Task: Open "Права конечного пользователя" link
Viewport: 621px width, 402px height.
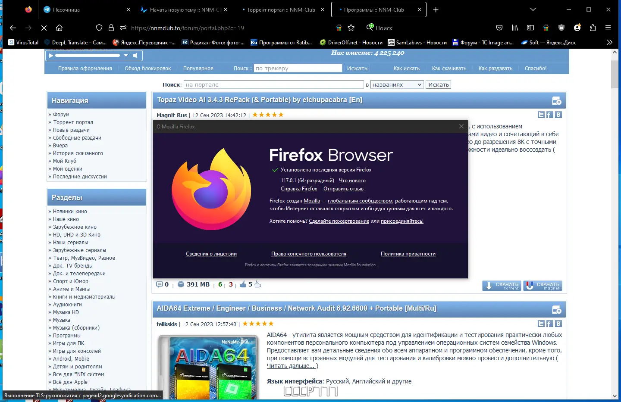Action: pos(309,254)
